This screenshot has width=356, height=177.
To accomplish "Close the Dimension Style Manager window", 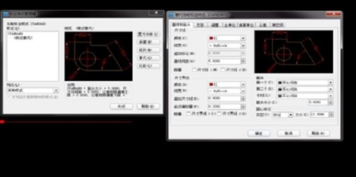I will click(x=156, y=13).
